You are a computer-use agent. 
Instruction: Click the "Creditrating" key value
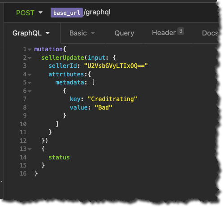pyautogui.click(x=112, y=99)
